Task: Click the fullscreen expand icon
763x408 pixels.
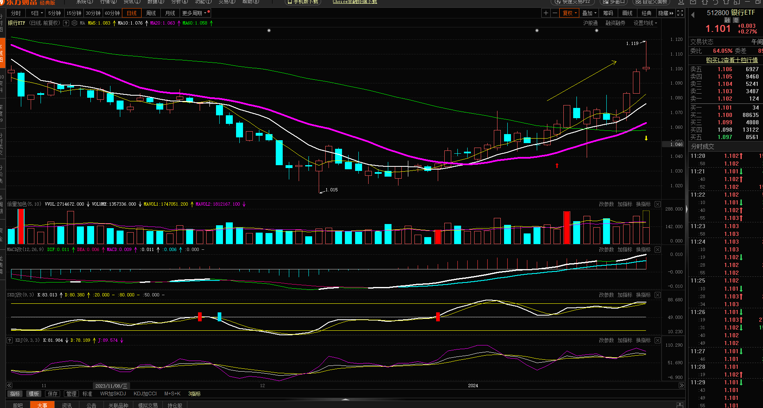Action: pos(680,13)
